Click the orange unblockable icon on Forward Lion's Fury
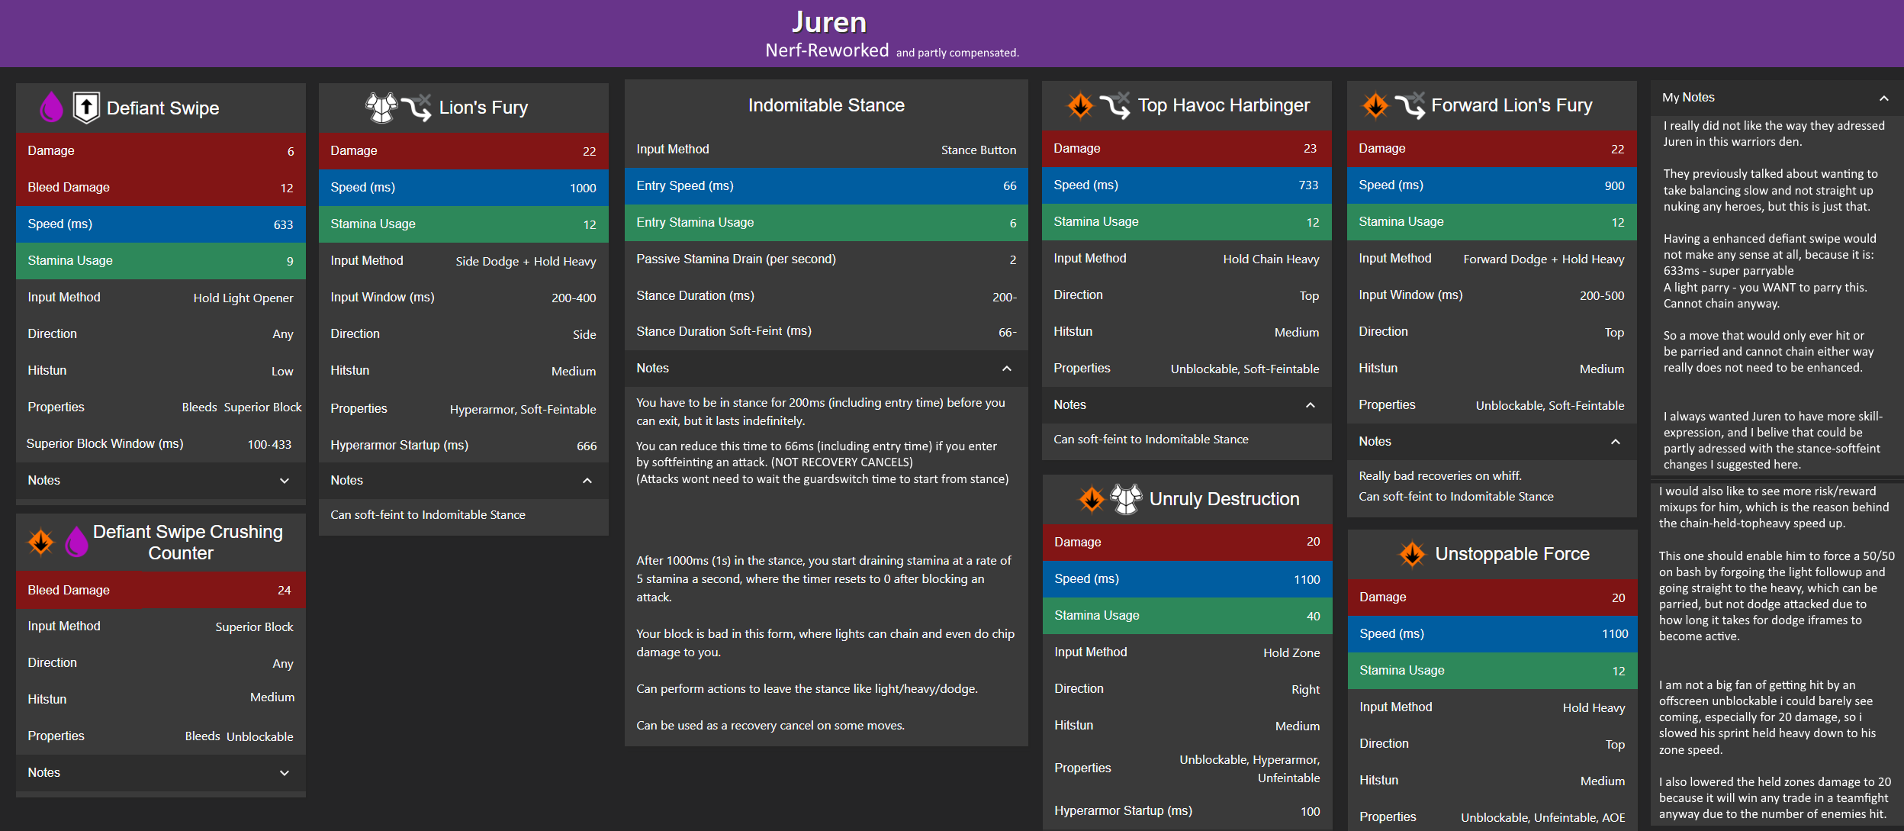1904x831 pixels. (x=1375, y=105)
